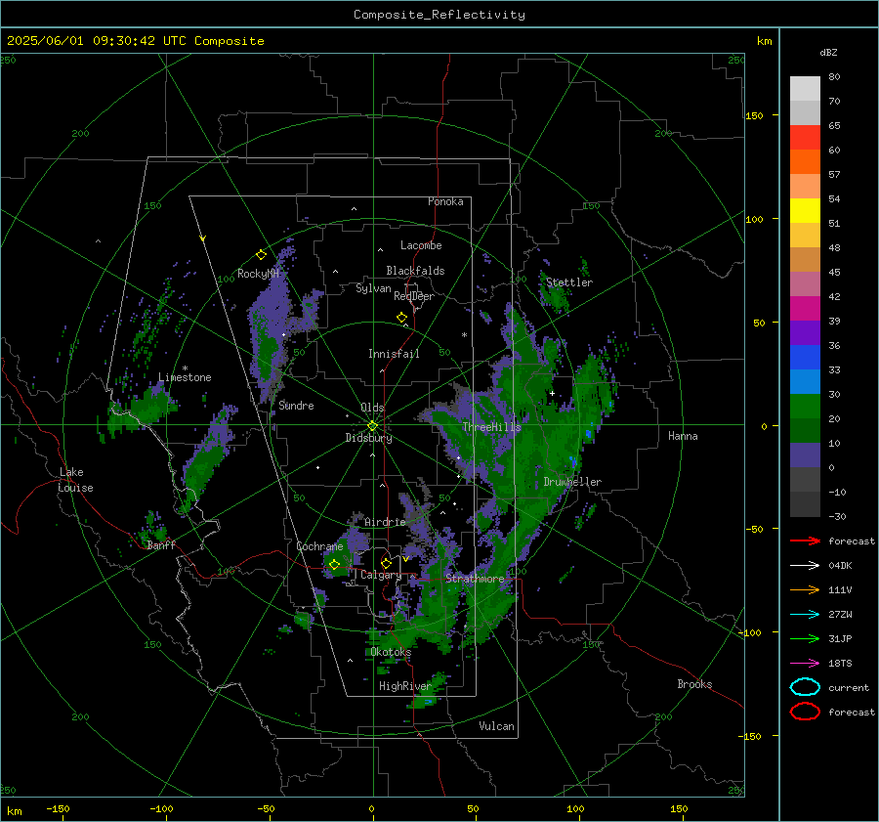Screen dimensions: 879x822
Task: Click the Didsbury city label
Action: pyautogui.click(x=368, y=438)
